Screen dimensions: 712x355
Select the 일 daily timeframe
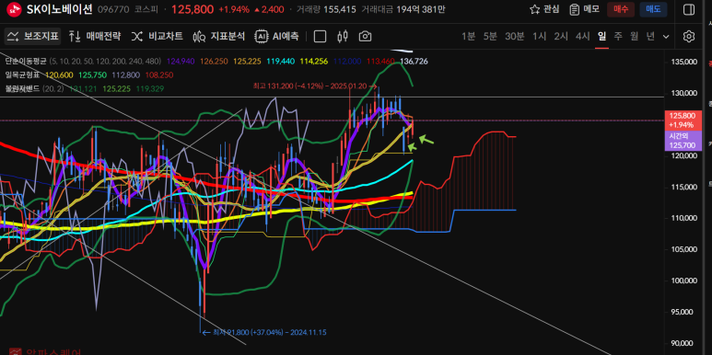601,36
